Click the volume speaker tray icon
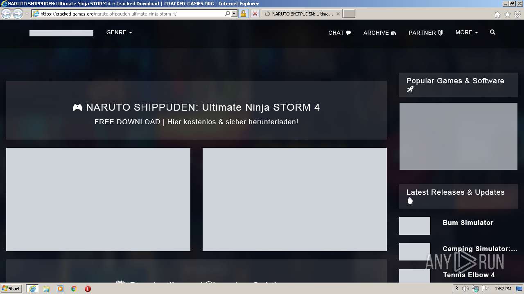This screenshot has width=524, height=294. (x=465, y=289)
